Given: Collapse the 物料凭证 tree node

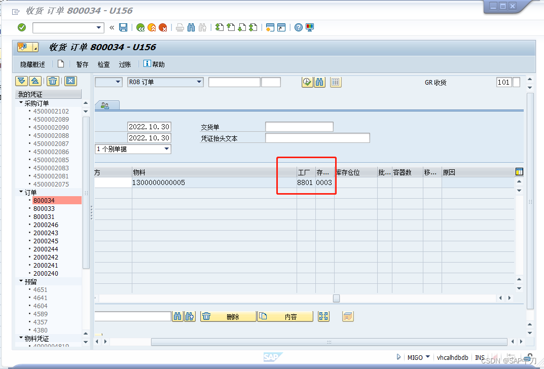Looking at the screenshot, I should 21,338.
